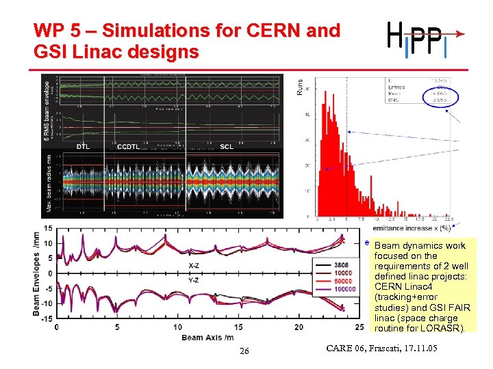Click the purple "100000" legend entry
Image resolution: width=493 pixels, height=369 pixels.
tap(336, 289)
